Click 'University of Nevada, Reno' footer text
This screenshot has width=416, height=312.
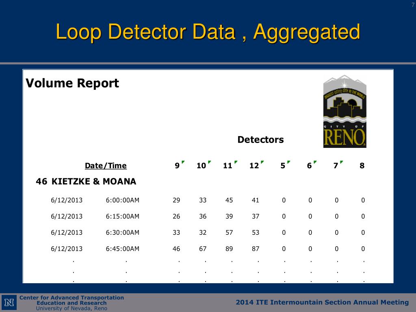pyautogui.click(x=71, y=308)
